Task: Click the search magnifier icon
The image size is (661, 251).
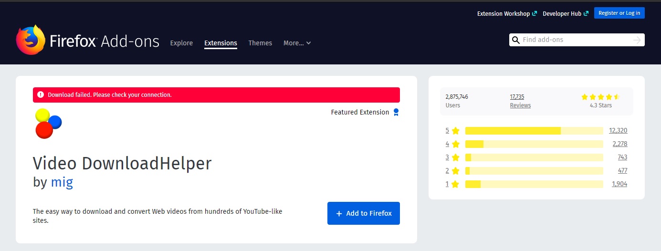Action: [x=515, y=40]
